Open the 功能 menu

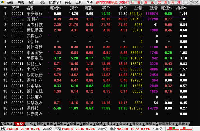coord(21,2)
